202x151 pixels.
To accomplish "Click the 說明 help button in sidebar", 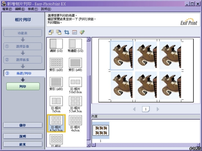I will click(23, 136).
